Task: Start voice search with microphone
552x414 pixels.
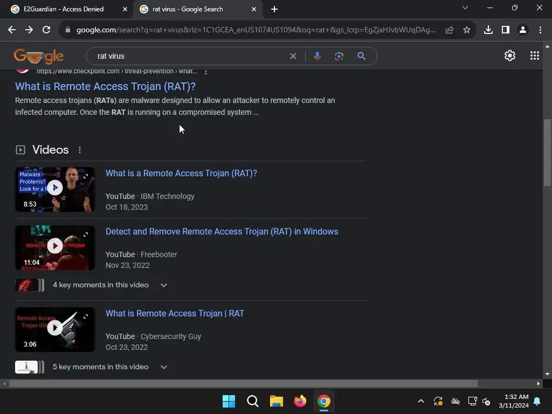Action: [x=317, y=56]
